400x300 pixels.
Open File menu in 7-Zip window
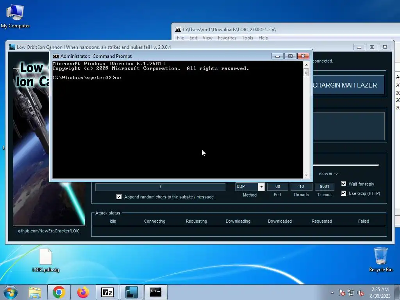pyautogui.click(x=180, y=38)
